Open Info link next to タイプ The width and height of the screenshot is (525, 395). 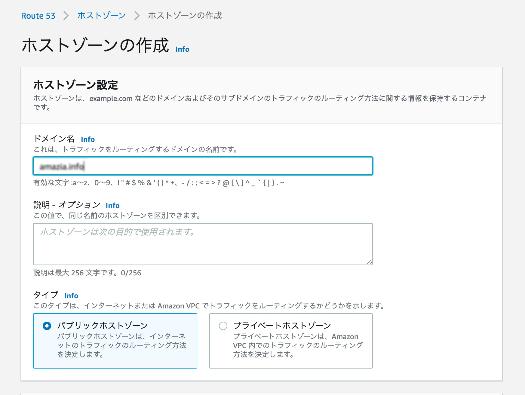click(71, 296)
